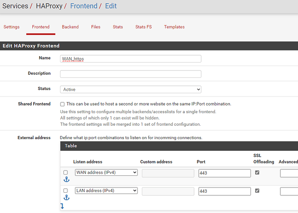Image resolution: width=298 pixels, height=213 pixels.
Task: Click the Advanced field in LAN address row
Action: coord(289,191)
